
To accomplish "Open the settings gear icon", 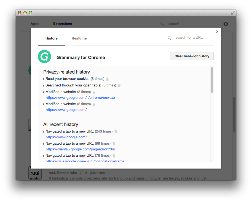I will tap(226, 24).
